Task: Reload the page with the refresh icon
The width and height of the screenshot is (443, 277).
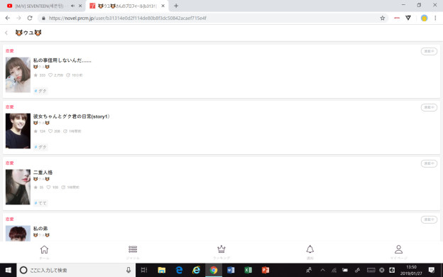Action: coord(30,18)
